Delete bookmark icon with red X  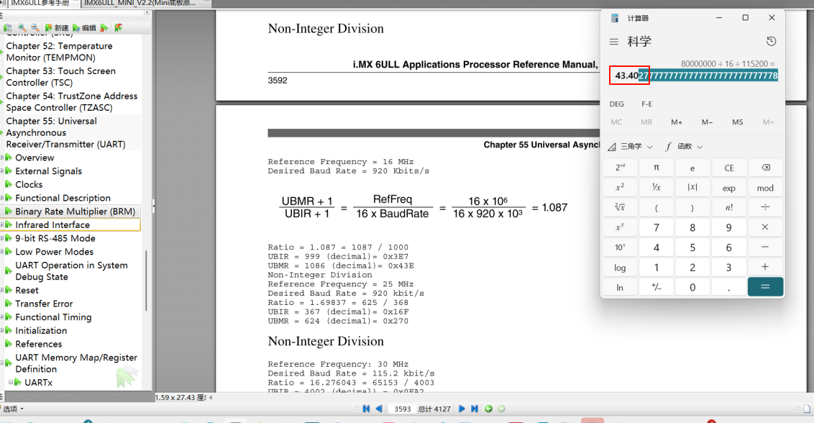pos(104,27)
